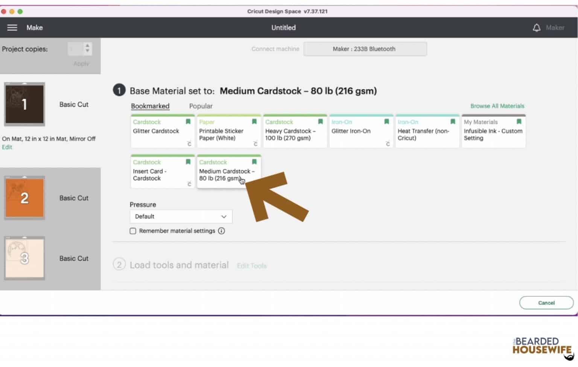The image size is (578, 367).
Task: Open the Maker 233B Bluetooth machine selector
Action: [x=365, y=49]
